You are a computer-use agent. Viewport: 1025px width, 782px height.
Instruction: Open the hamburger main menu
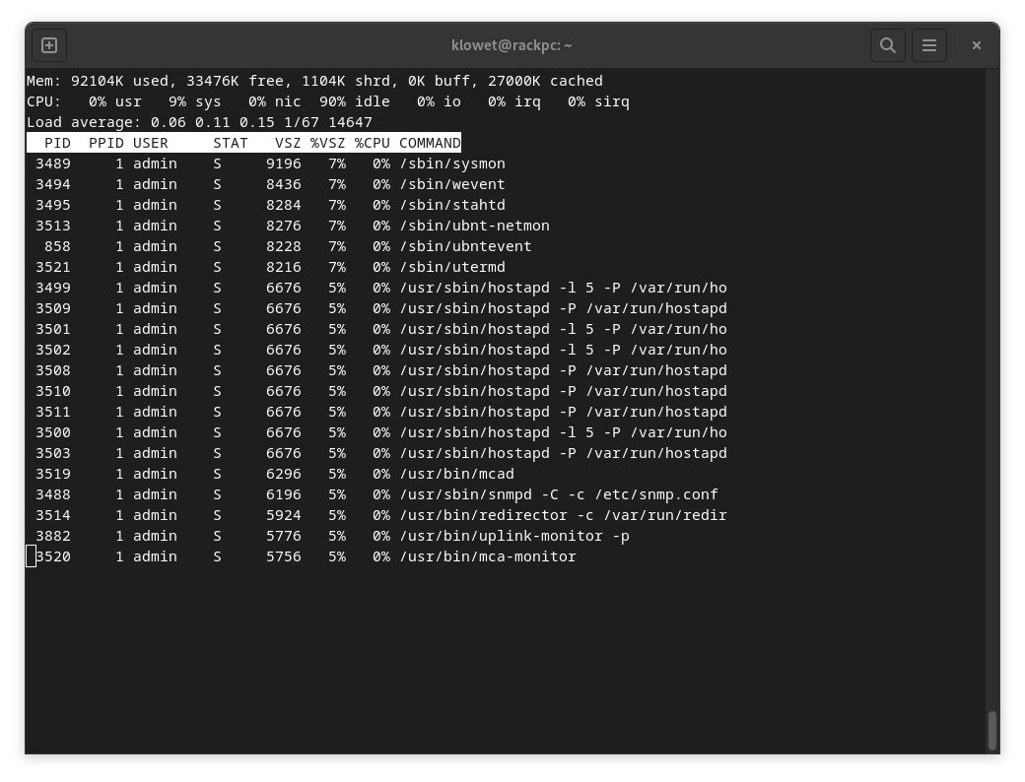928,45
